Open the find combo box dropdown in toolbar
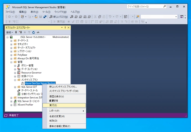The height and width of the screenshot is (132, 191). pyautogui.click(x=176, y=17)
